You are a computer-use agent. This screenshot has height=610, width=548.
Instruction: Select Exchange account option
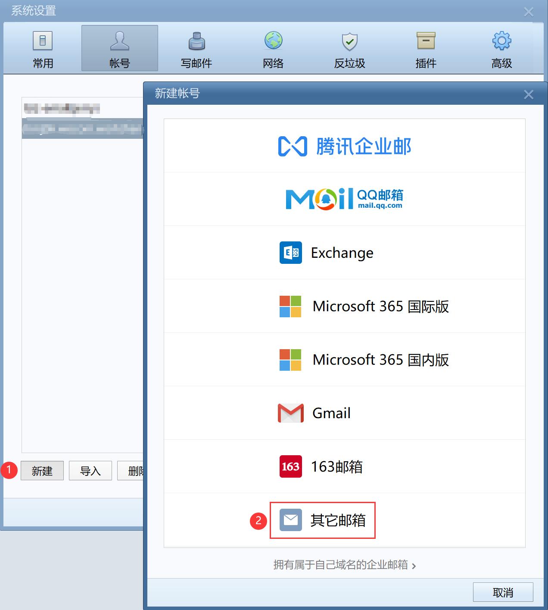coord(344,253)
